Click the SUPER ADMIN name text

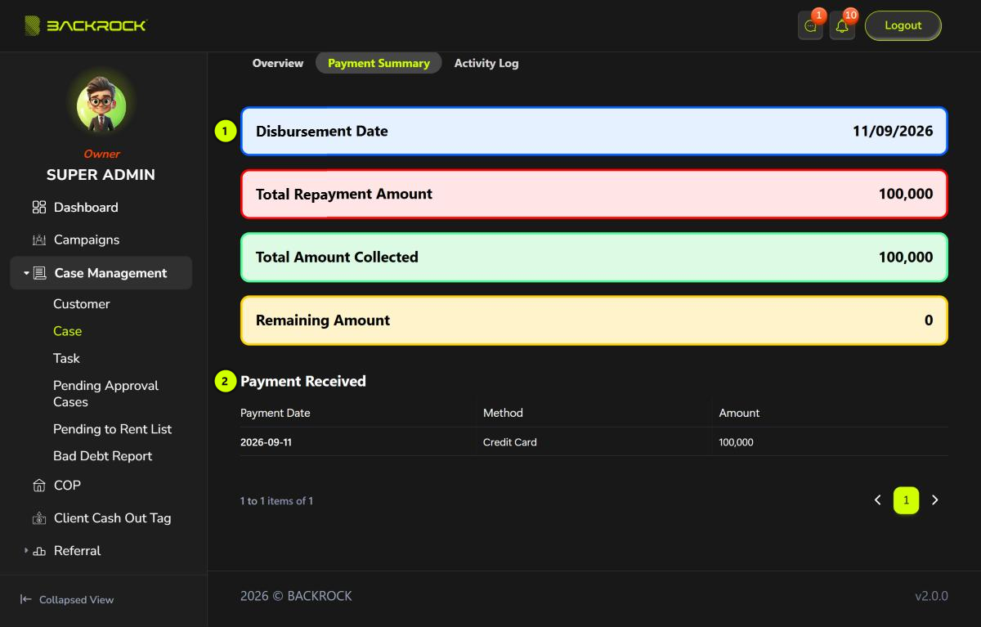pyautogui.click(x=101, y=175)
